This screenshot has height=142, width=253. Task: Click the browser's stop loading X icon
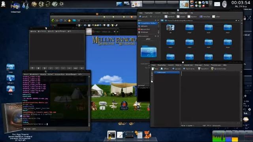pos(65,21)
